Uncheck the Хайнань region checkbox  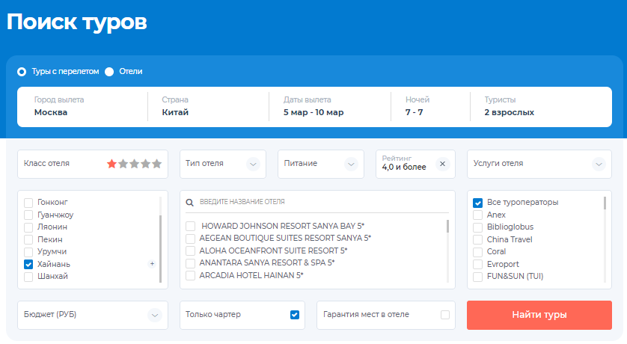[28, 264]
